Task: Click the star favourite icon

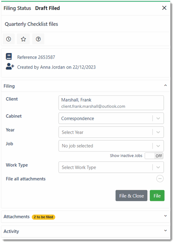Action: click(x=23, y=39)
